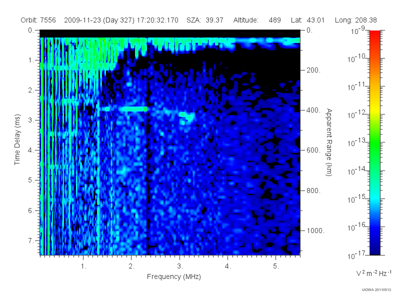
Task: Click the '1.' frequency axis tick label
Action: pos(83,266)
